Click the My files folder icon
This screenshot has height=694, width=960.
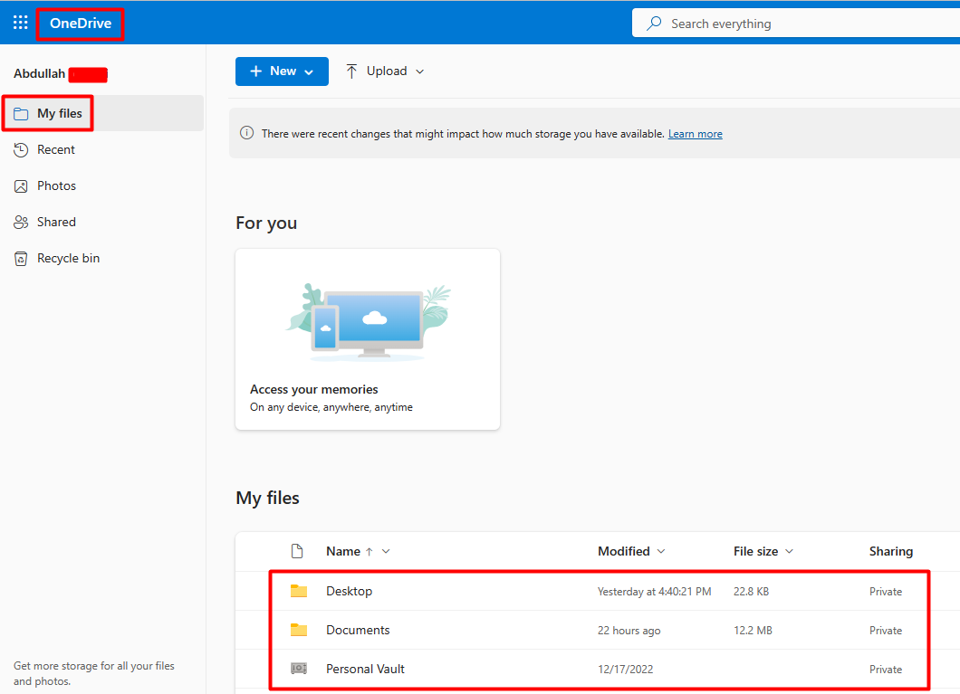click(21, 114)
